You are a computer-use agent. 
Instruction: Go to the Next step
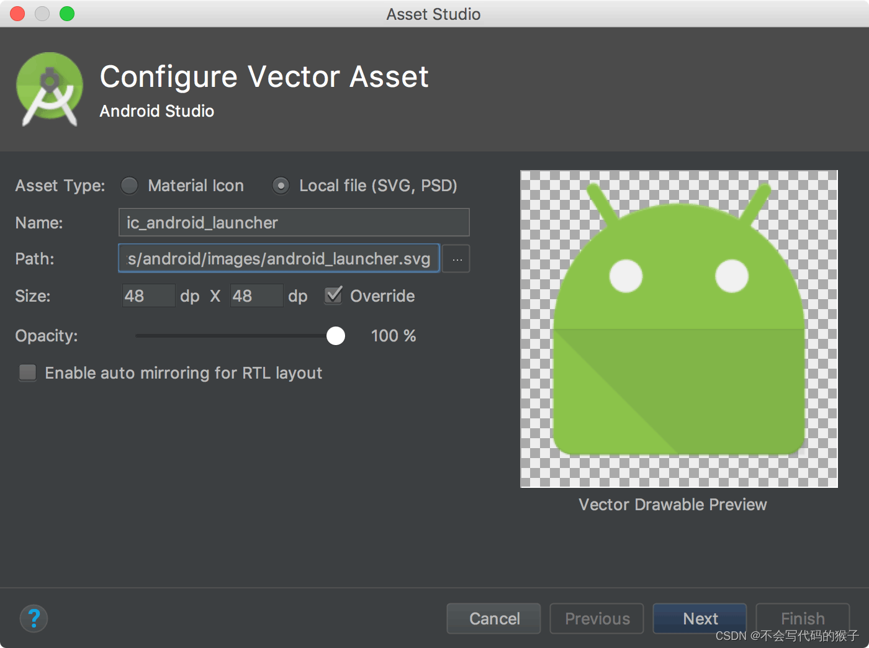tap(700, 619)
